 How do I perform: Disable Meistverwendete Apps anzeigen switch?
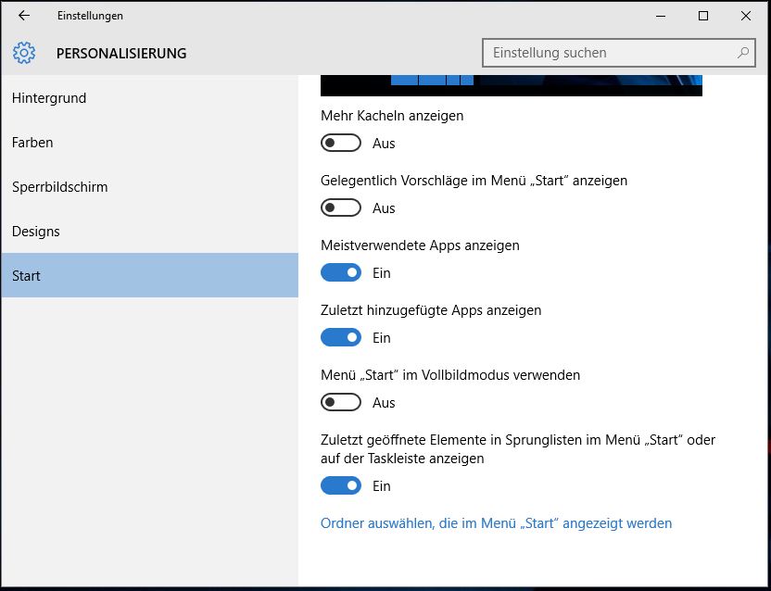[x=341, y=273]
